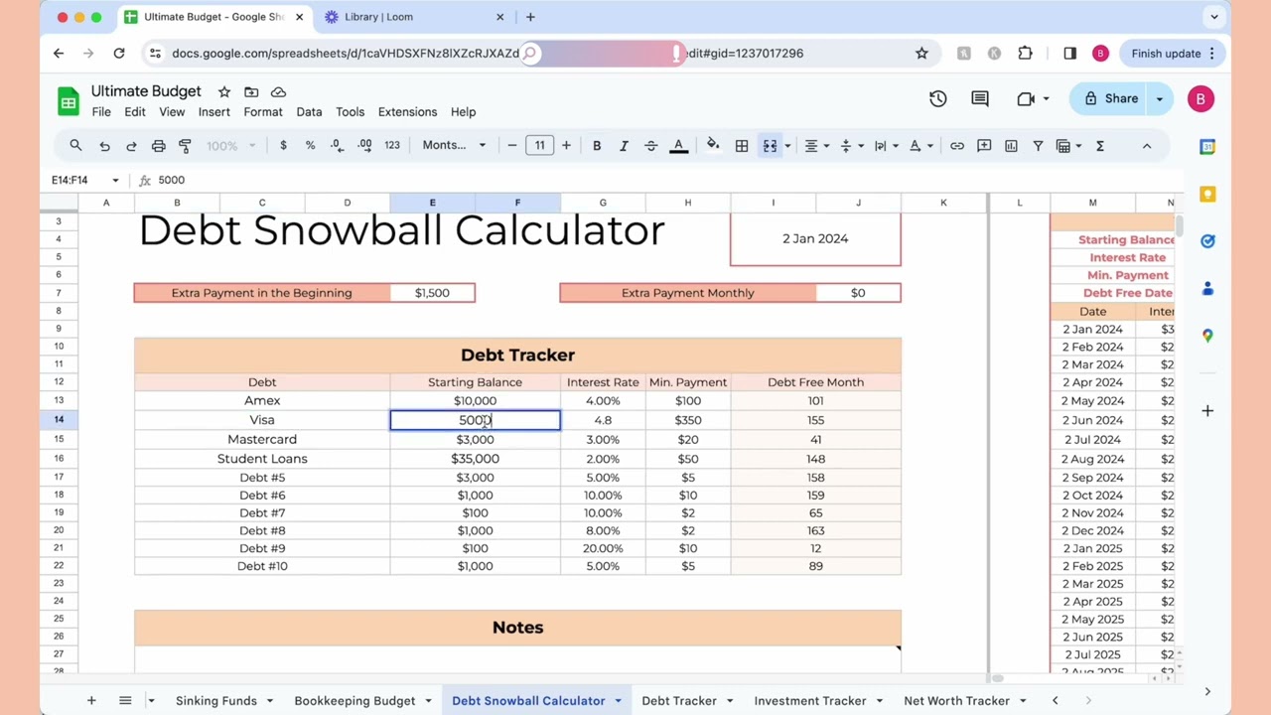The image size is (1271, 715).
Task: Decrease font size with minus
Action: pos(512,146)
